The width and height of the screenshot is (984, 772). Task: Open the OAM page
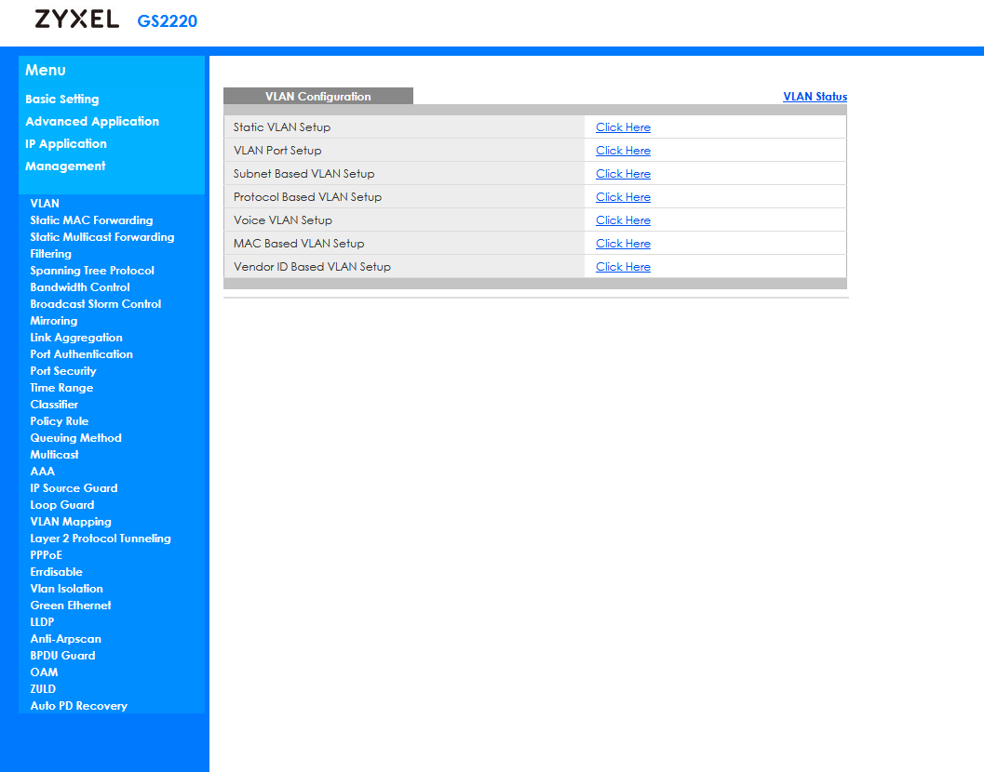coord(44,672)
